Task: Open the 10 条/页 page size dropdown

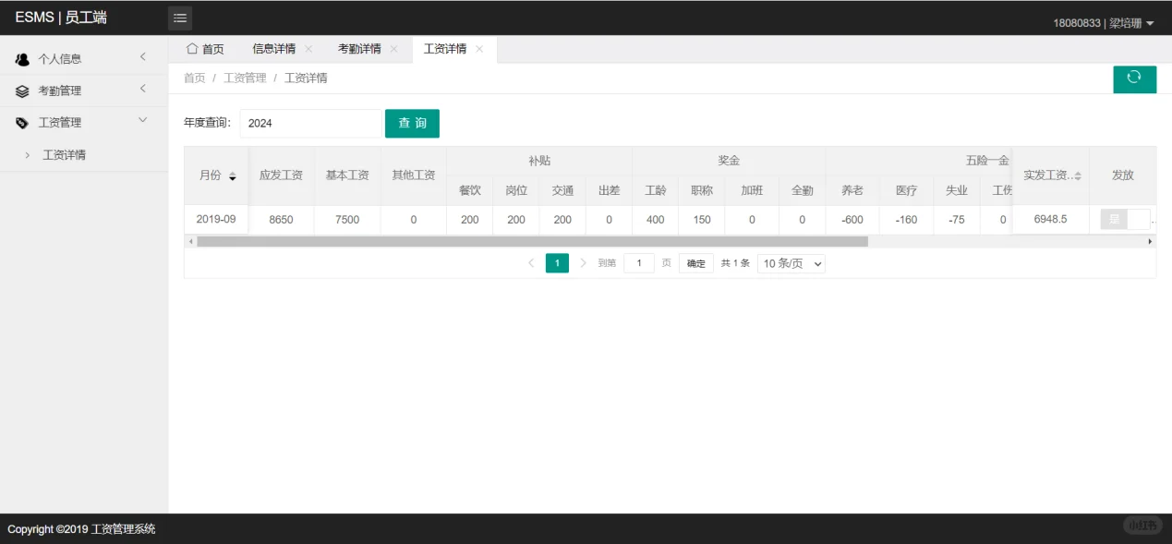Action: [791, 263]
